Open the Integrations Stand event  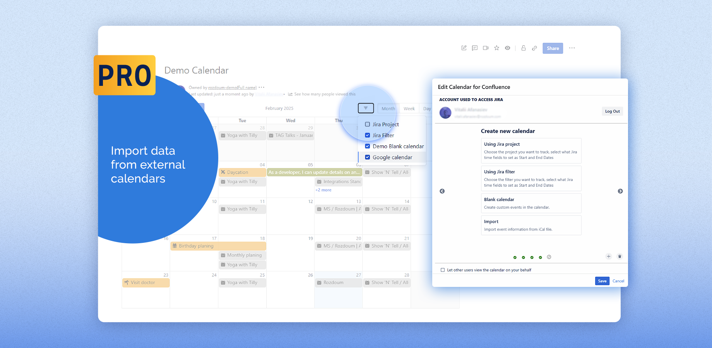tap(339, 182)
